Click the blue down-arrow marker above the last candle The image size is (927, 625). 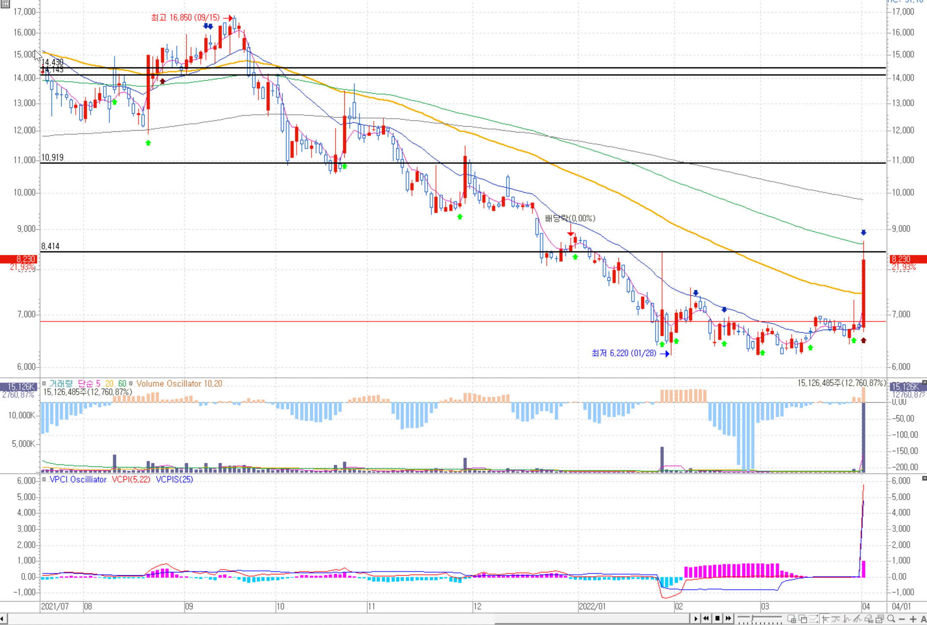pos(864,232)
